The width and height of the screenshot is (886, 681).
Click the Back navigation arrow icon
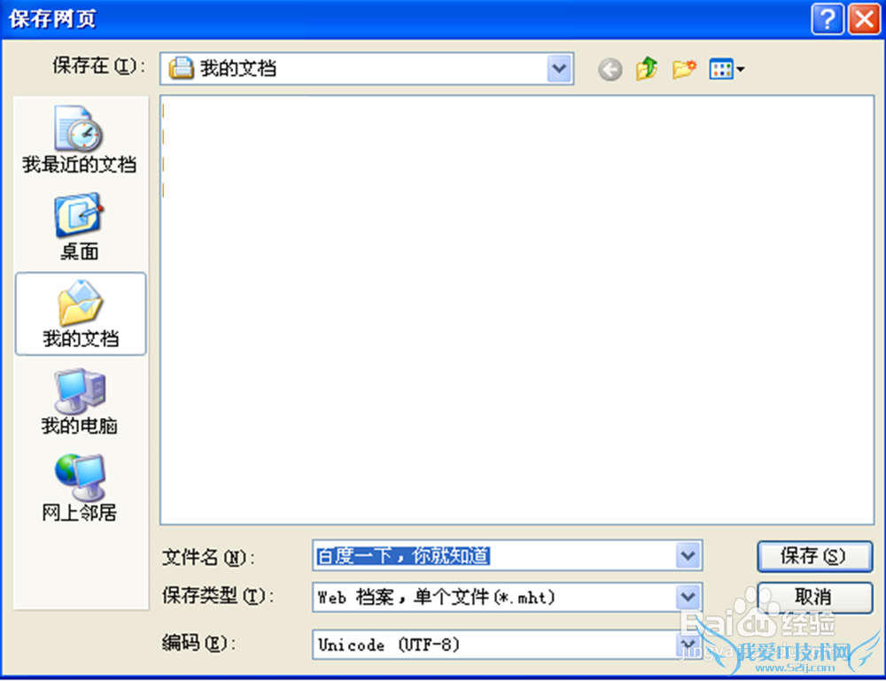tap(610, 69)
